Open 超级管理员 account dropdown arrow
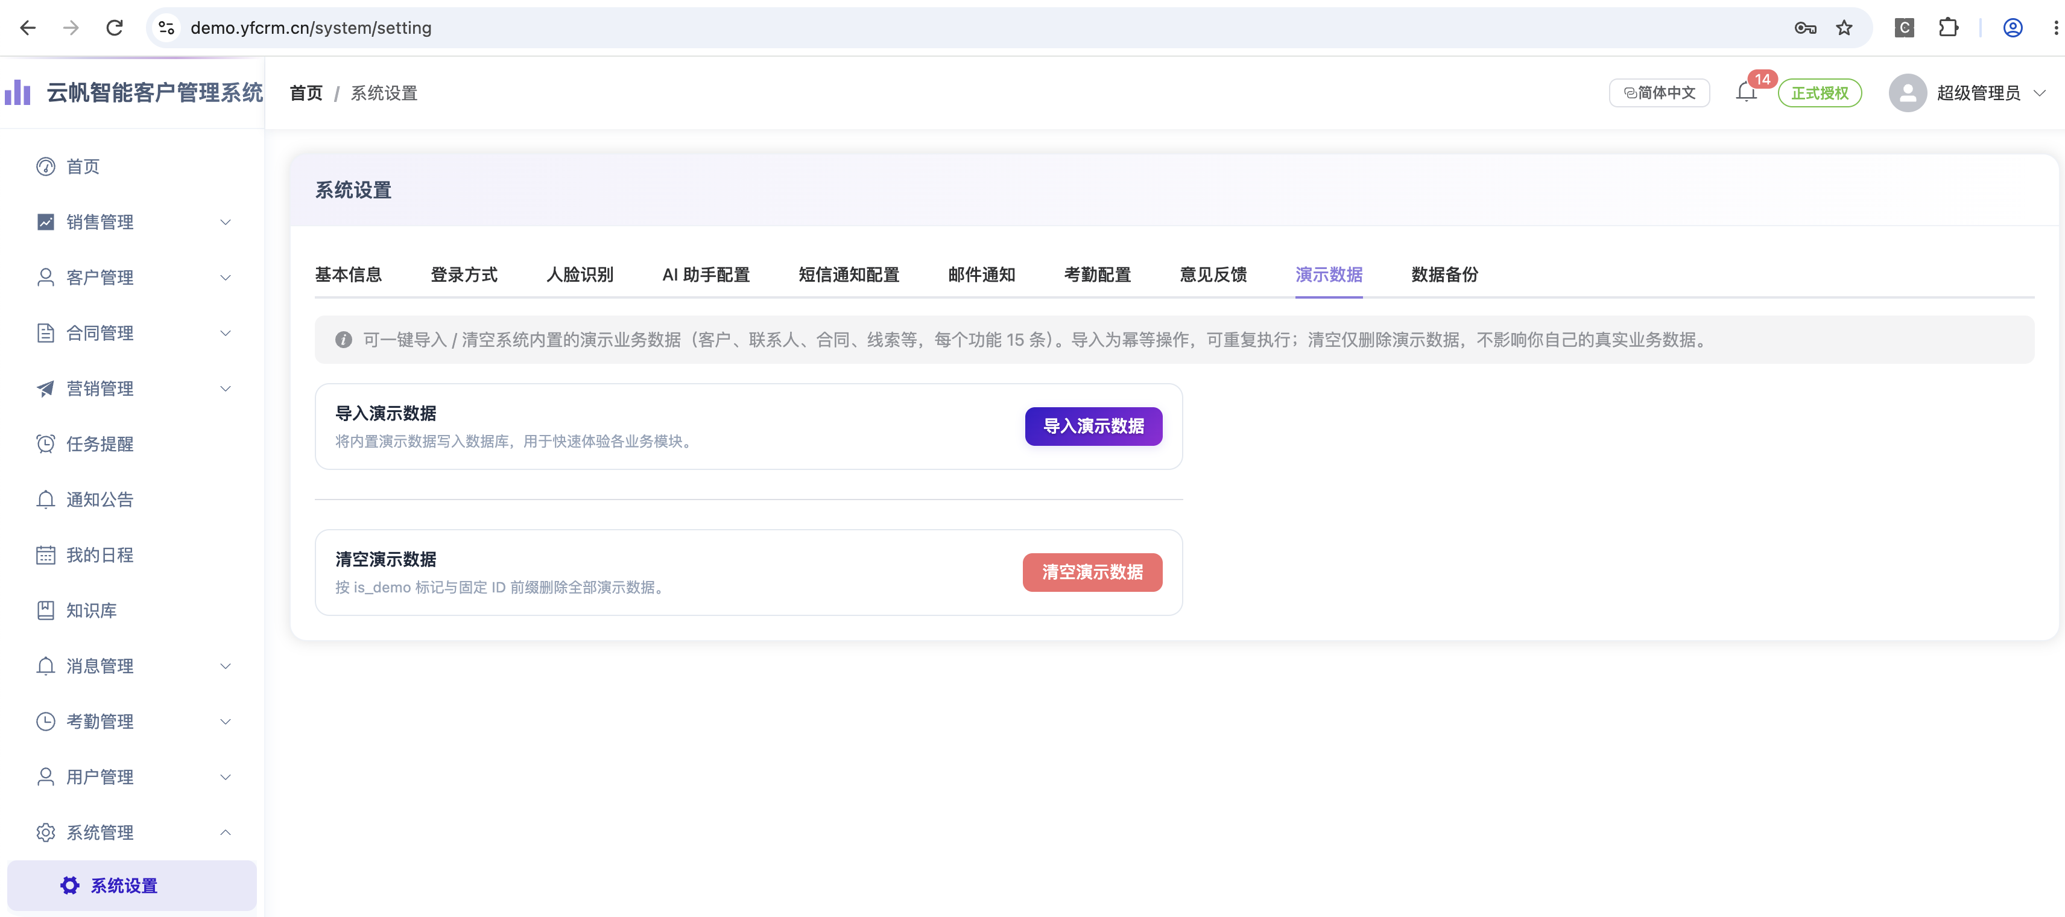The width and height of the screenshot is (2065, 917). coord(2040,93)
